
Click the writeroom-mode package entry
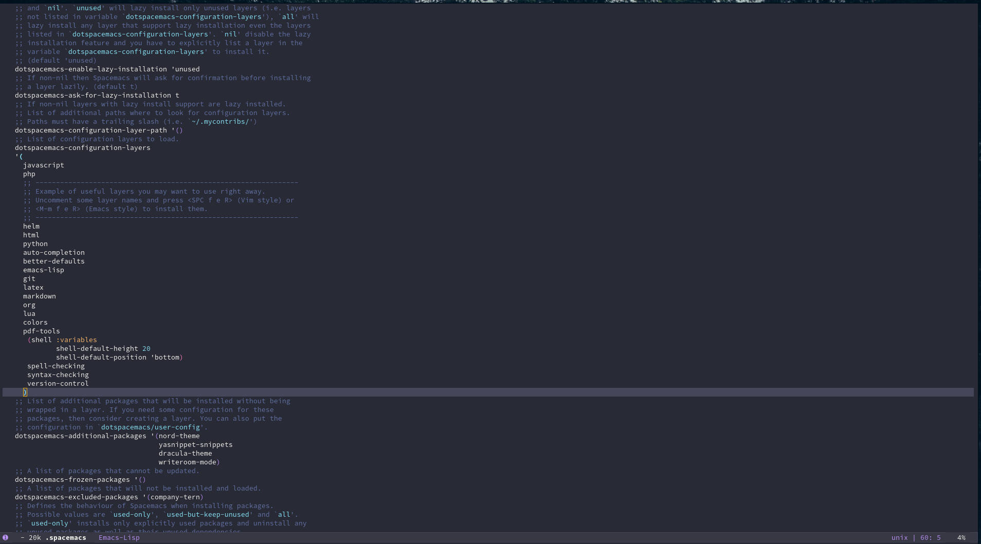[x=188, y=462]
